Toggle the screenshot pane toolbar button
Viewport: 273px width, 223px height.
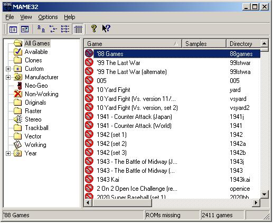coord(25,29)
